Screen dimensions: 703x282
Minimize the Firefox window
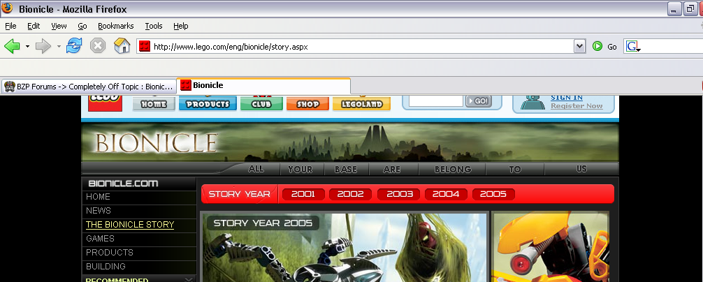pos(674,8)
